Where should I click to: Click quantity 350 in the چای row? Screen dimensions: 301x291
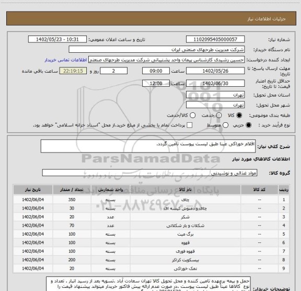tap(72, 200)
